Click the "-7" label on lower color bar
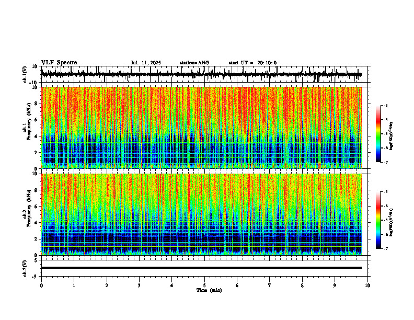The width and height of the screenshot is (414, 320). coord(386,248)
